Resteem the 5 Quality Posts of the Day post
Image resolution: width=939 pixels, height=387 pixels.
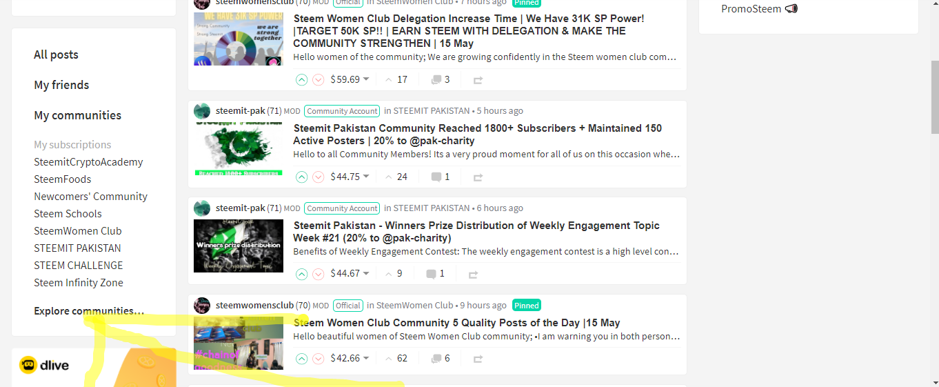click(x=478, y=359)
